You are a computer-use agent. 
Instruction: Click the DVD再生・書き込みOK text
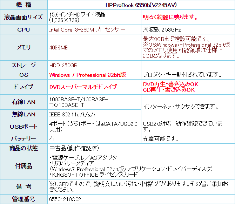coord(170,84)
